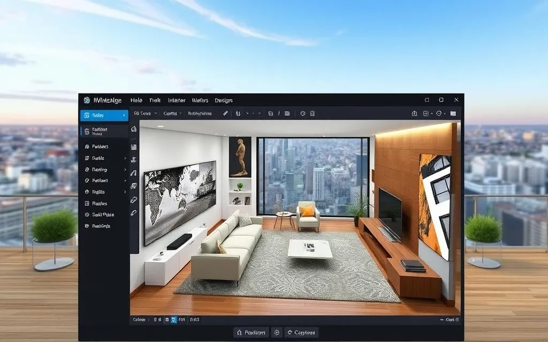
Task: Click the export icon at the toolbar's right end
Action: pyautogui.click(x=415, y=113)
